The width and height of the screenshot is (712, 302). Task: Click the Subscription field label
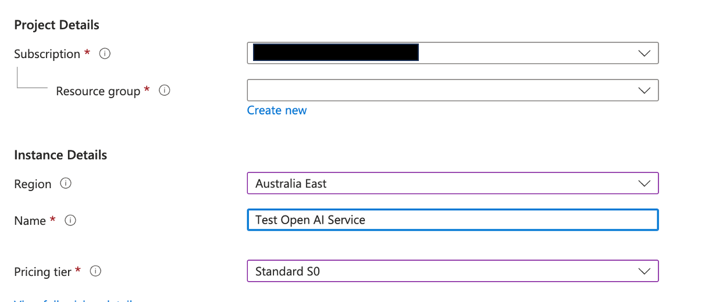47,54
